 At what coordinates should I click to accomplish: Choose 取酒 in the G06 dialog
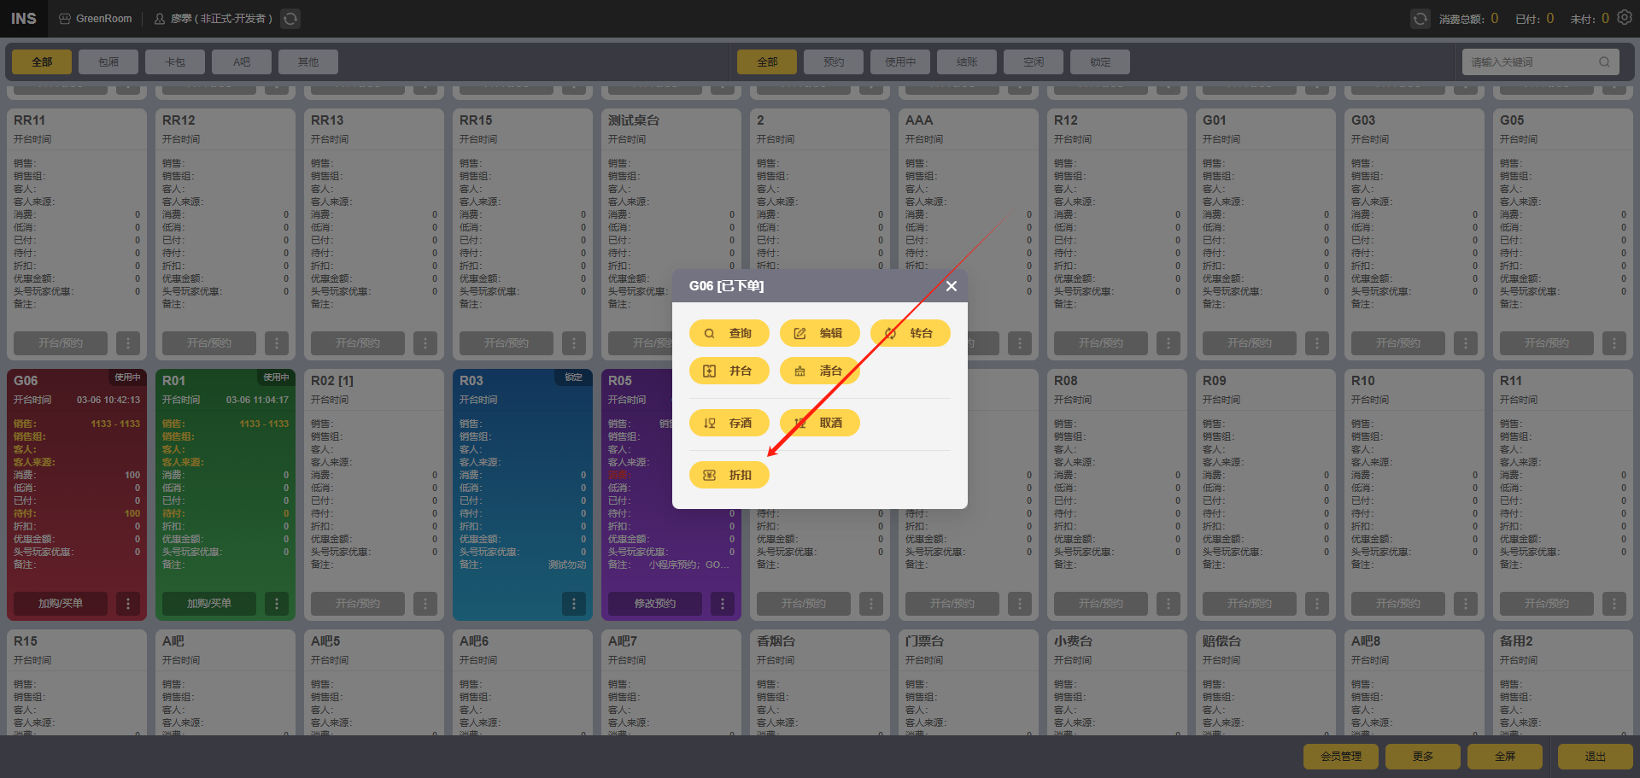point(819,423)
